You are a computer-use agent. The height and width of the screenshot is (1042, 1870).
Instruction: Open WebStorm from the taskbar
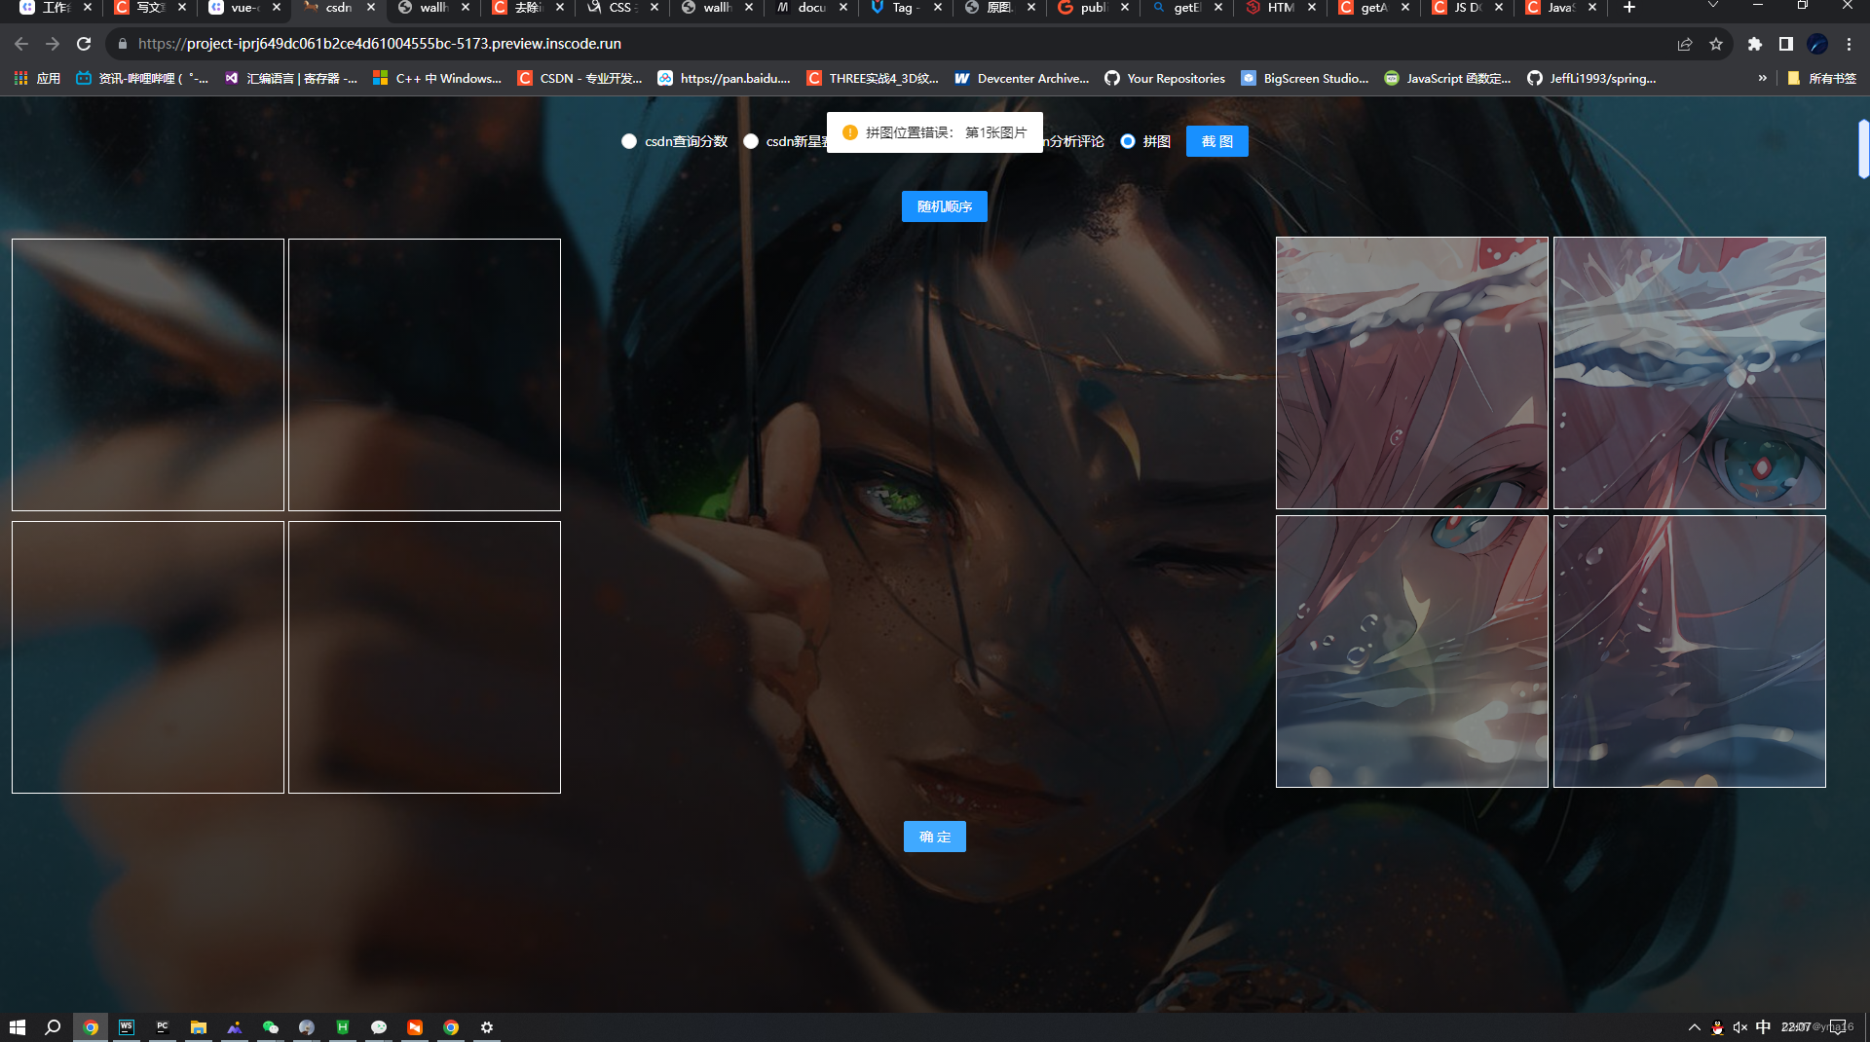point(127,1026)
